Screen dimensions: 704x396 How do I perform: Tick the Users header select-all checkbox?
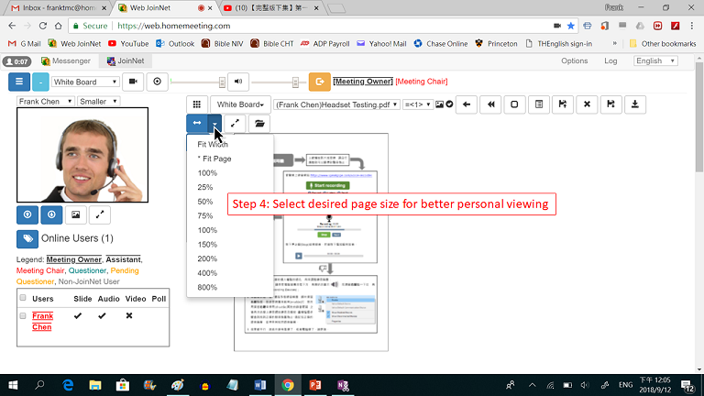(24, 298)
